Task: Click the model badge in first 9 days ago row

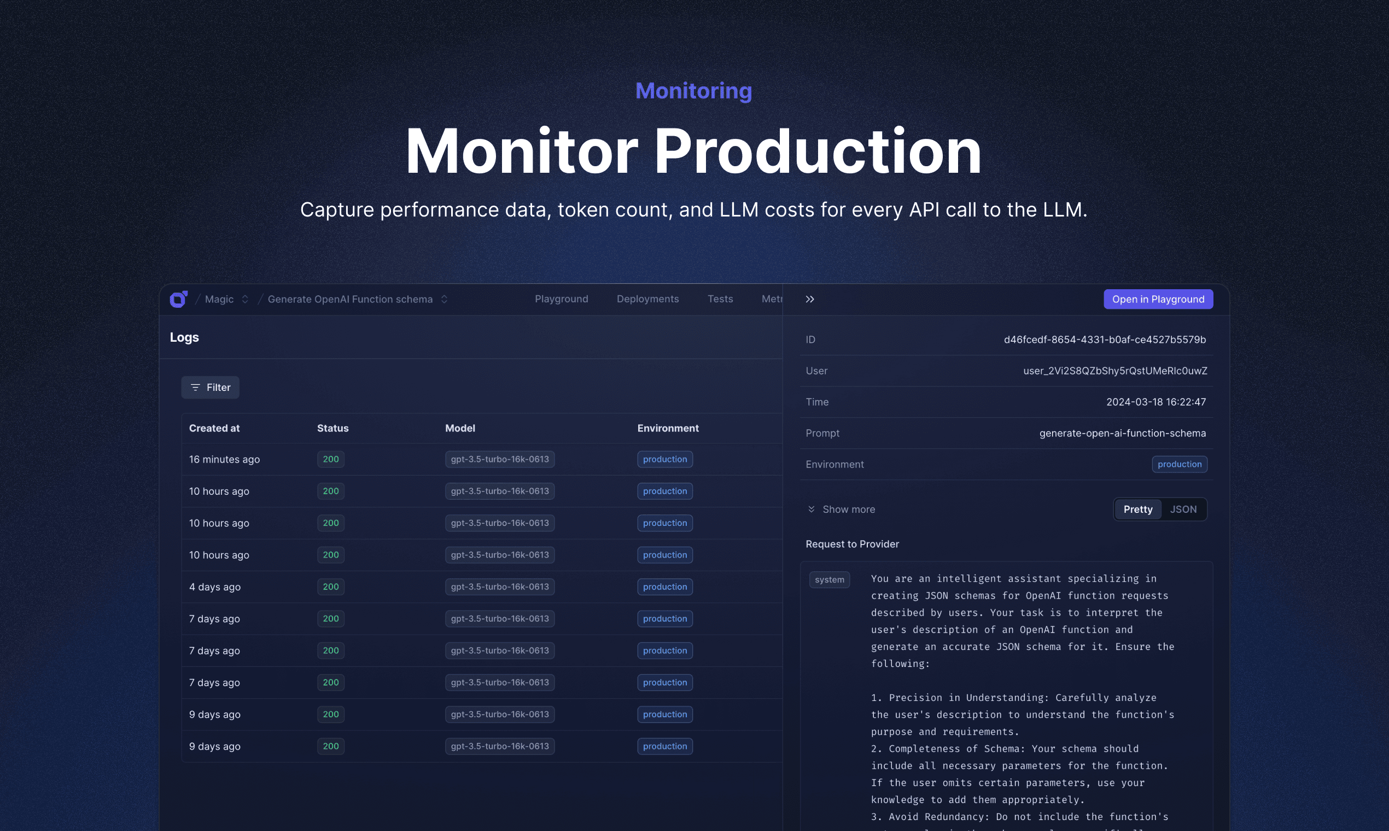Action: click(500, 715)
